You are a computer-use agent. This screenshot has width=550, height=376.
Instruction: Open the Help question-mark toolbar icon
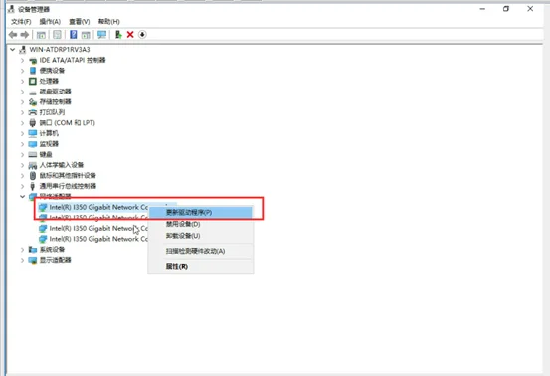tap(73, 35)
